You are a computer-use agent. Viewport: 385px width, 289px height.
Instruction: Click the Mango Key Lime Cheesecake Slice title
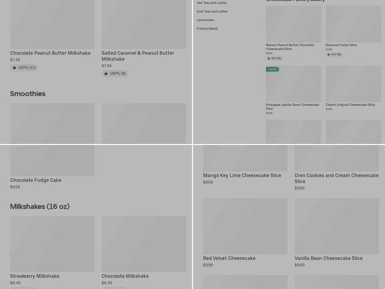[242, 175]
